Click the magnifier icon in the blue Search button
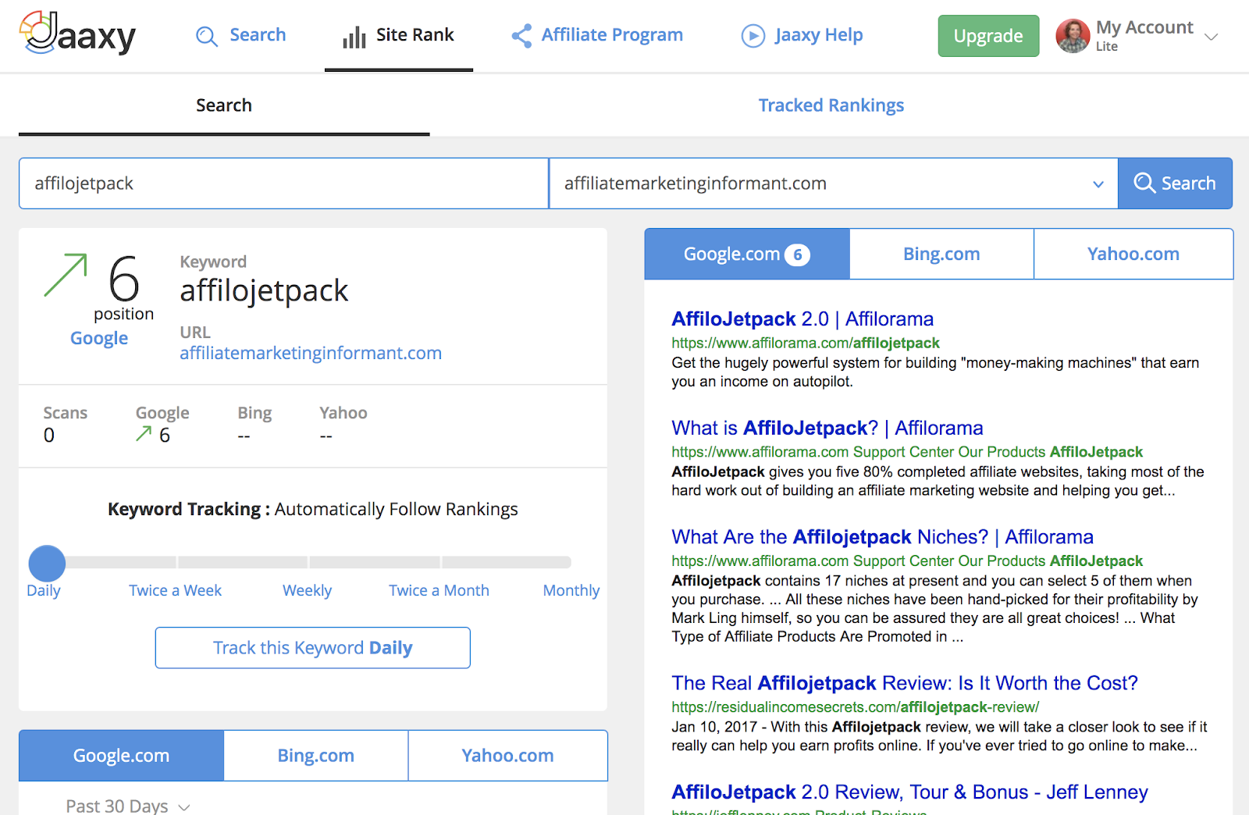Image resolution: width=1249 pixels, height=815 pixels. tap(1144, 183)
